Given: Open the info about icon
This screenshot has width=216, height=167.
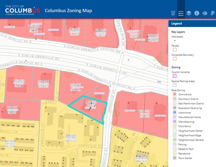Looking at the screenshot, I should coord(197,13).
